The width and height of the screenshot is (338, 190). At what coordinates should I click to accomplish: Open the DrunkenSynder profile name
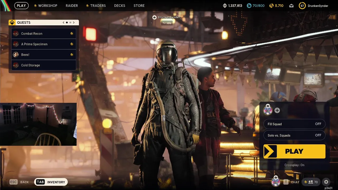[318, 6]
